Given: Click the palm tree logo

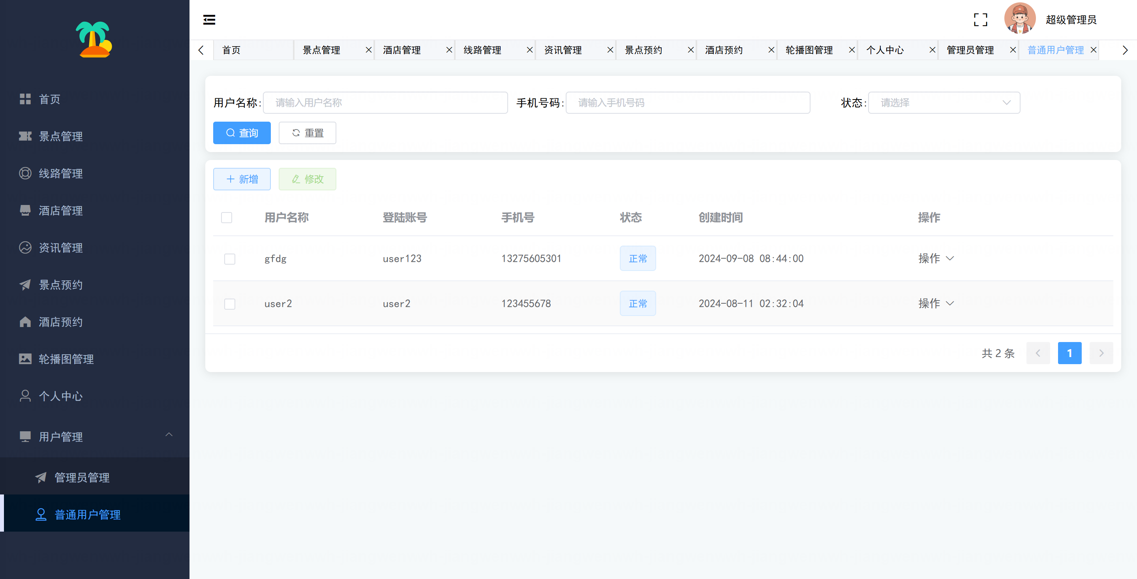Looking at the screenshot, I should [94, 39].
